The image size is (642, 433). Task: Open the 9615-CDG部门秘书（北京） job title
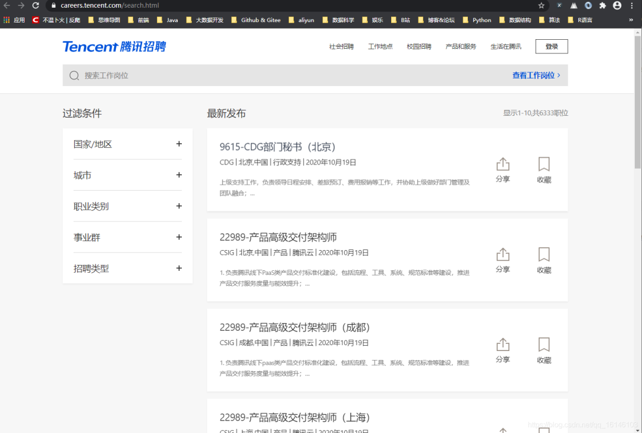[278, 147]
